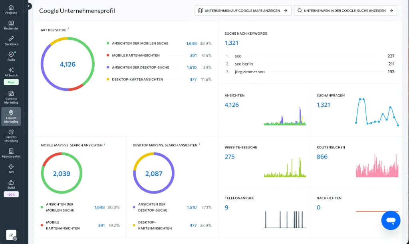Click the magnifier icon in the Google-Suche button
This screenshot has width=409, height=244.
[300, 10]
